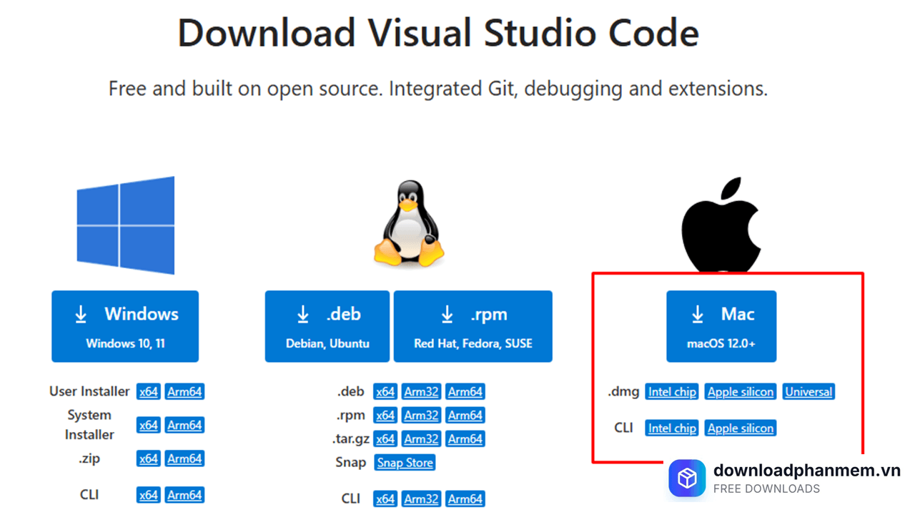Download the Linux .tar.gz Arm32 archive
Viewport: 915px width, 515px height.
click(421, 439)
